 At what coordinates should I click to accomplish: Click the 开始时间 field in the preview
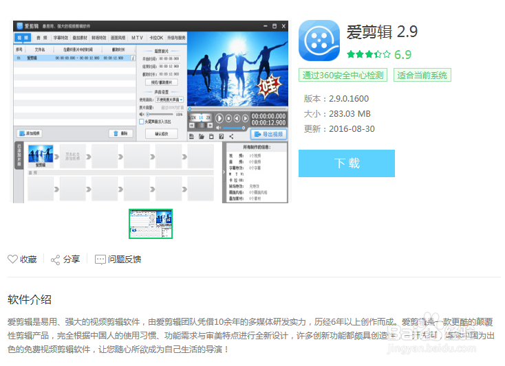[169, 59]
